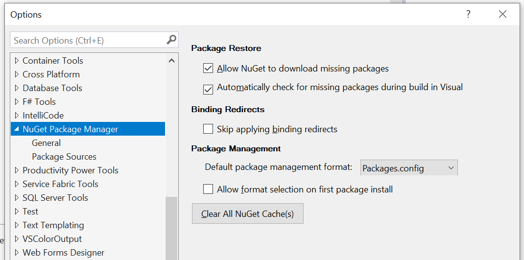Select VSColorOutput tree label
Screen dimensions: 524x260
[x=52, y=238]
